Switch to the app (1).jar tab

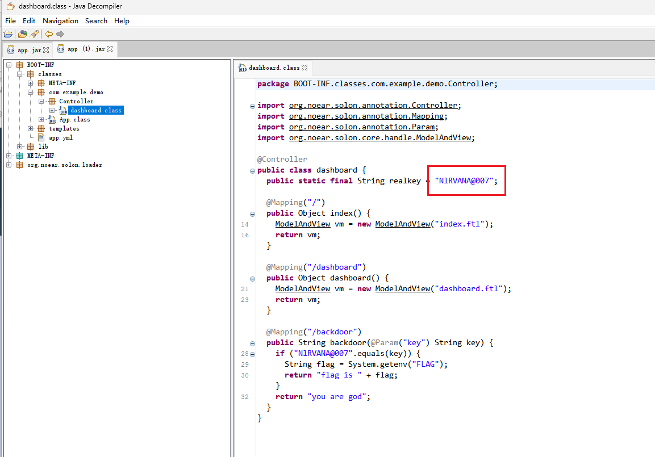(85, 49)
